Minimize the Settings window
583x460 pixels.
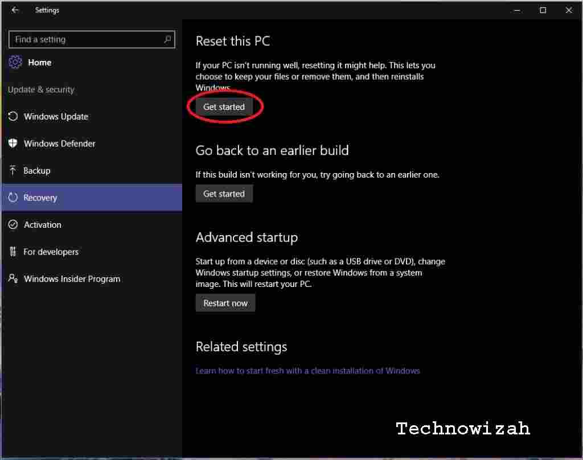[517, 10]
